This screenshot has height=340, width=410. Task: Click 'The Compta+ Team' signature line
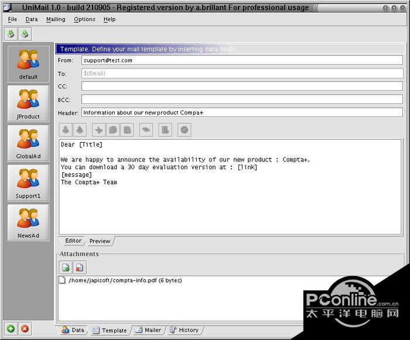pyautogui.click(x=89, y=182)
